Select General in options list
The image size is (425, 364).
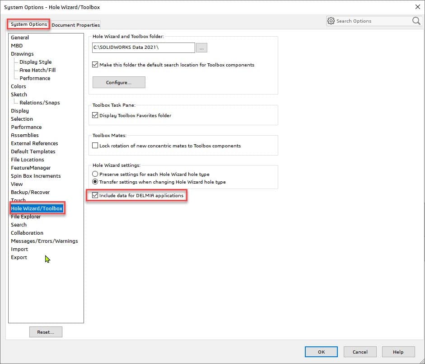20,38
